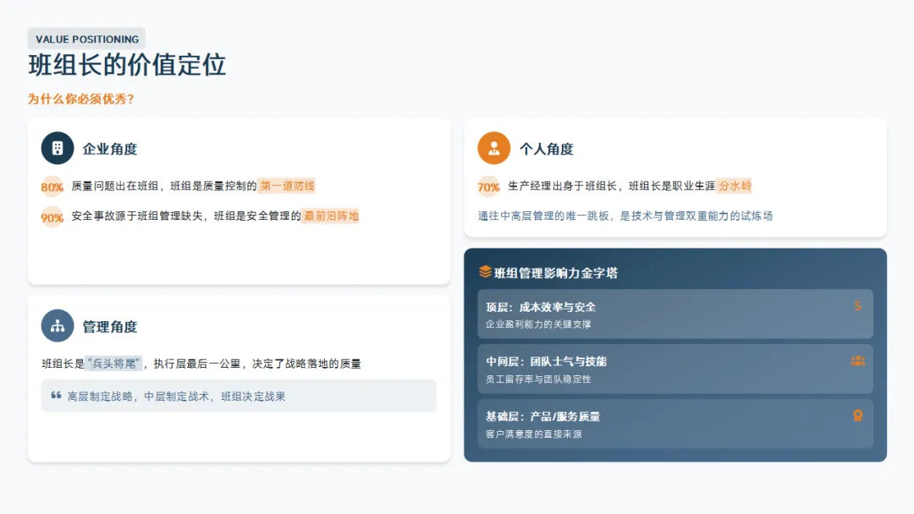Click the layers icon before 班组管理影响力金字塔
This screenshot has width=914, height=514.
[x=485, y=272]
